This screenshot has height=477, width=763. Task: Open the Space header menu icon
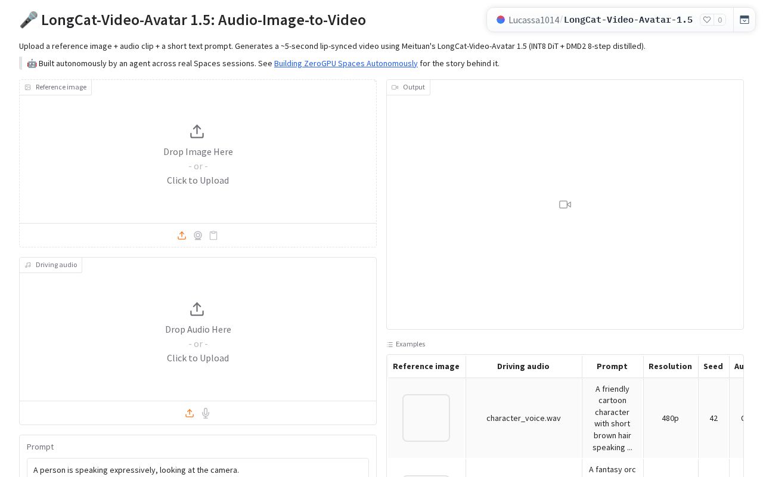pyautogui.click(x=745, y=20)
